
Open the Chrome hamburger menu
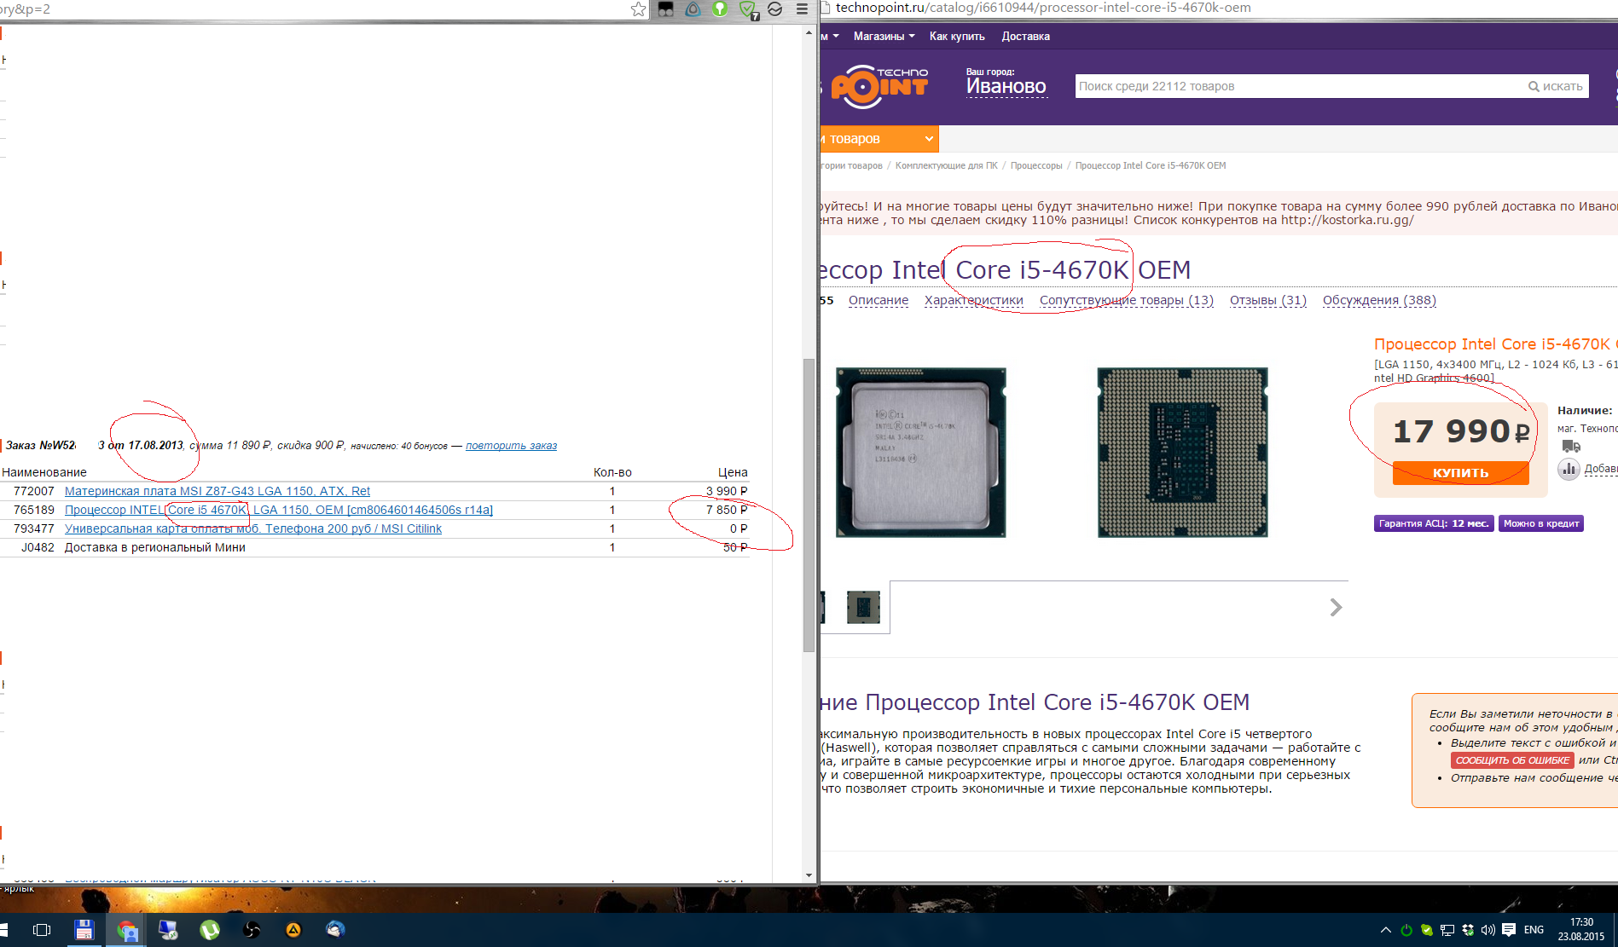[x=802, y=9]
